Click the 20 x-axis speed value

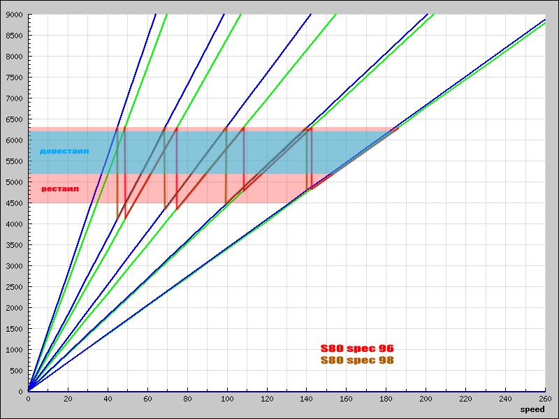[68, 399]
